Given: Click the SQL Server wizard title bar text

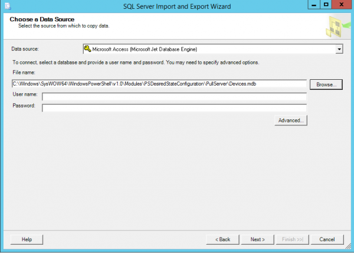Looking at the screenshot, I should [x=176, y=6].
